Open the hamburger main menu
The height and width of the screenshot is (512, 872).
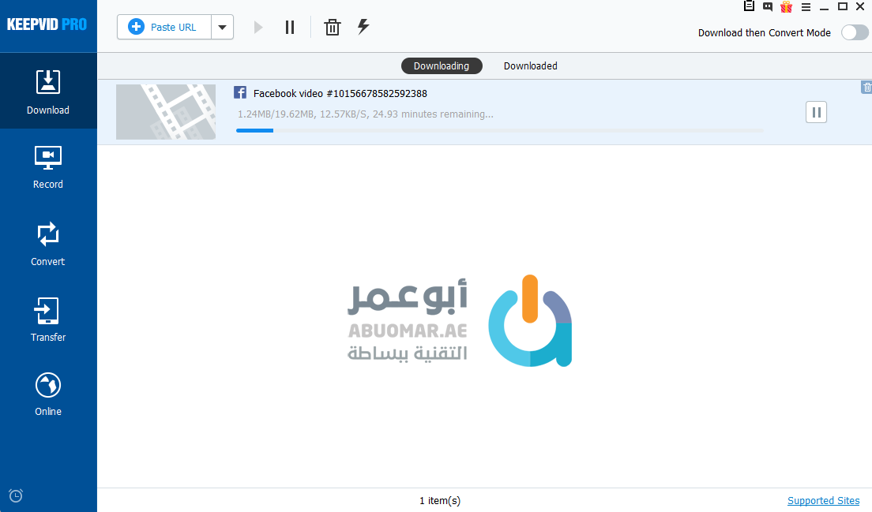(806, 7)
